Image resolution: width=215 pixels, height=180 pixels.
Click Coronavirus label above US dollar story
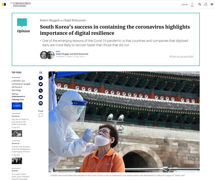point(16,116)
